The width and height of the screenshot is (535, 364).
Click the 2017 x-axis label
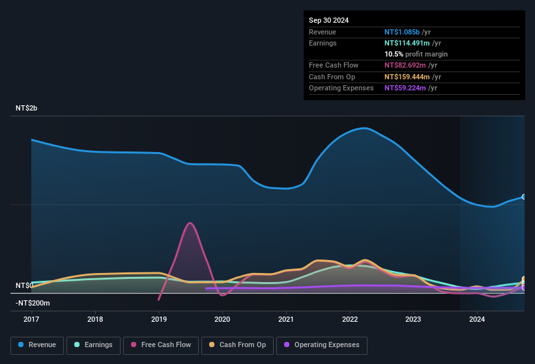coord(31,319)
